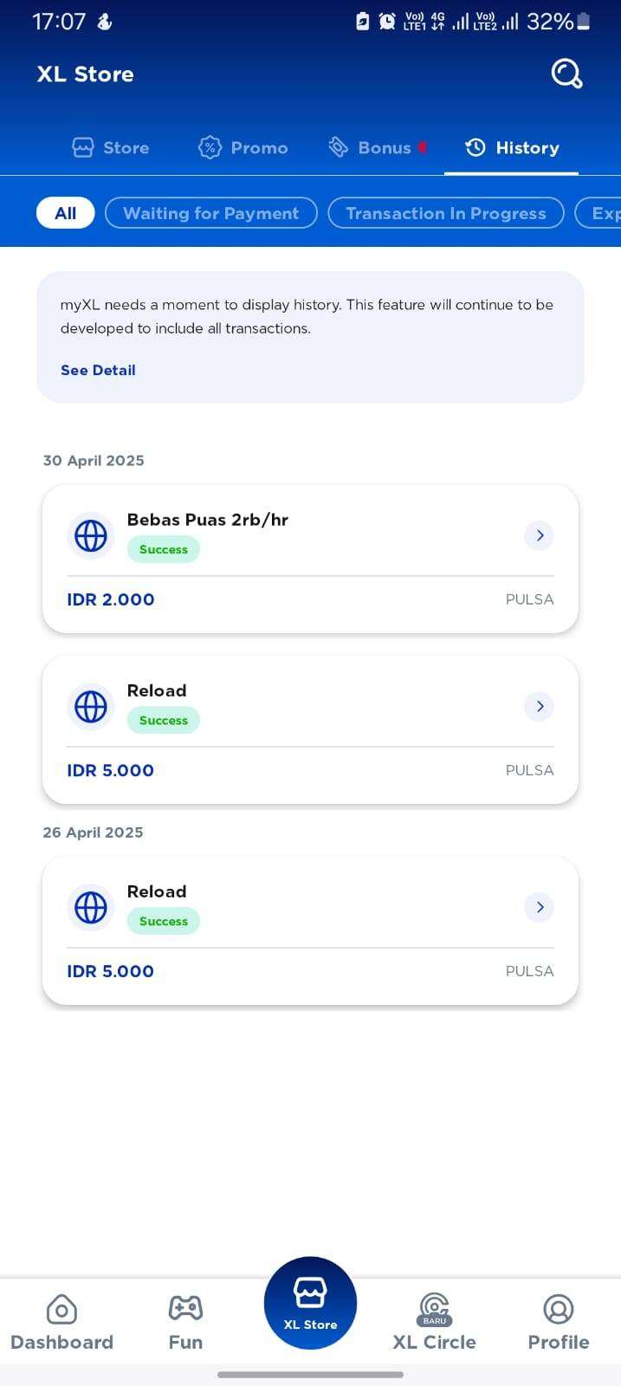Click the See Detail link

pos(98,370)
